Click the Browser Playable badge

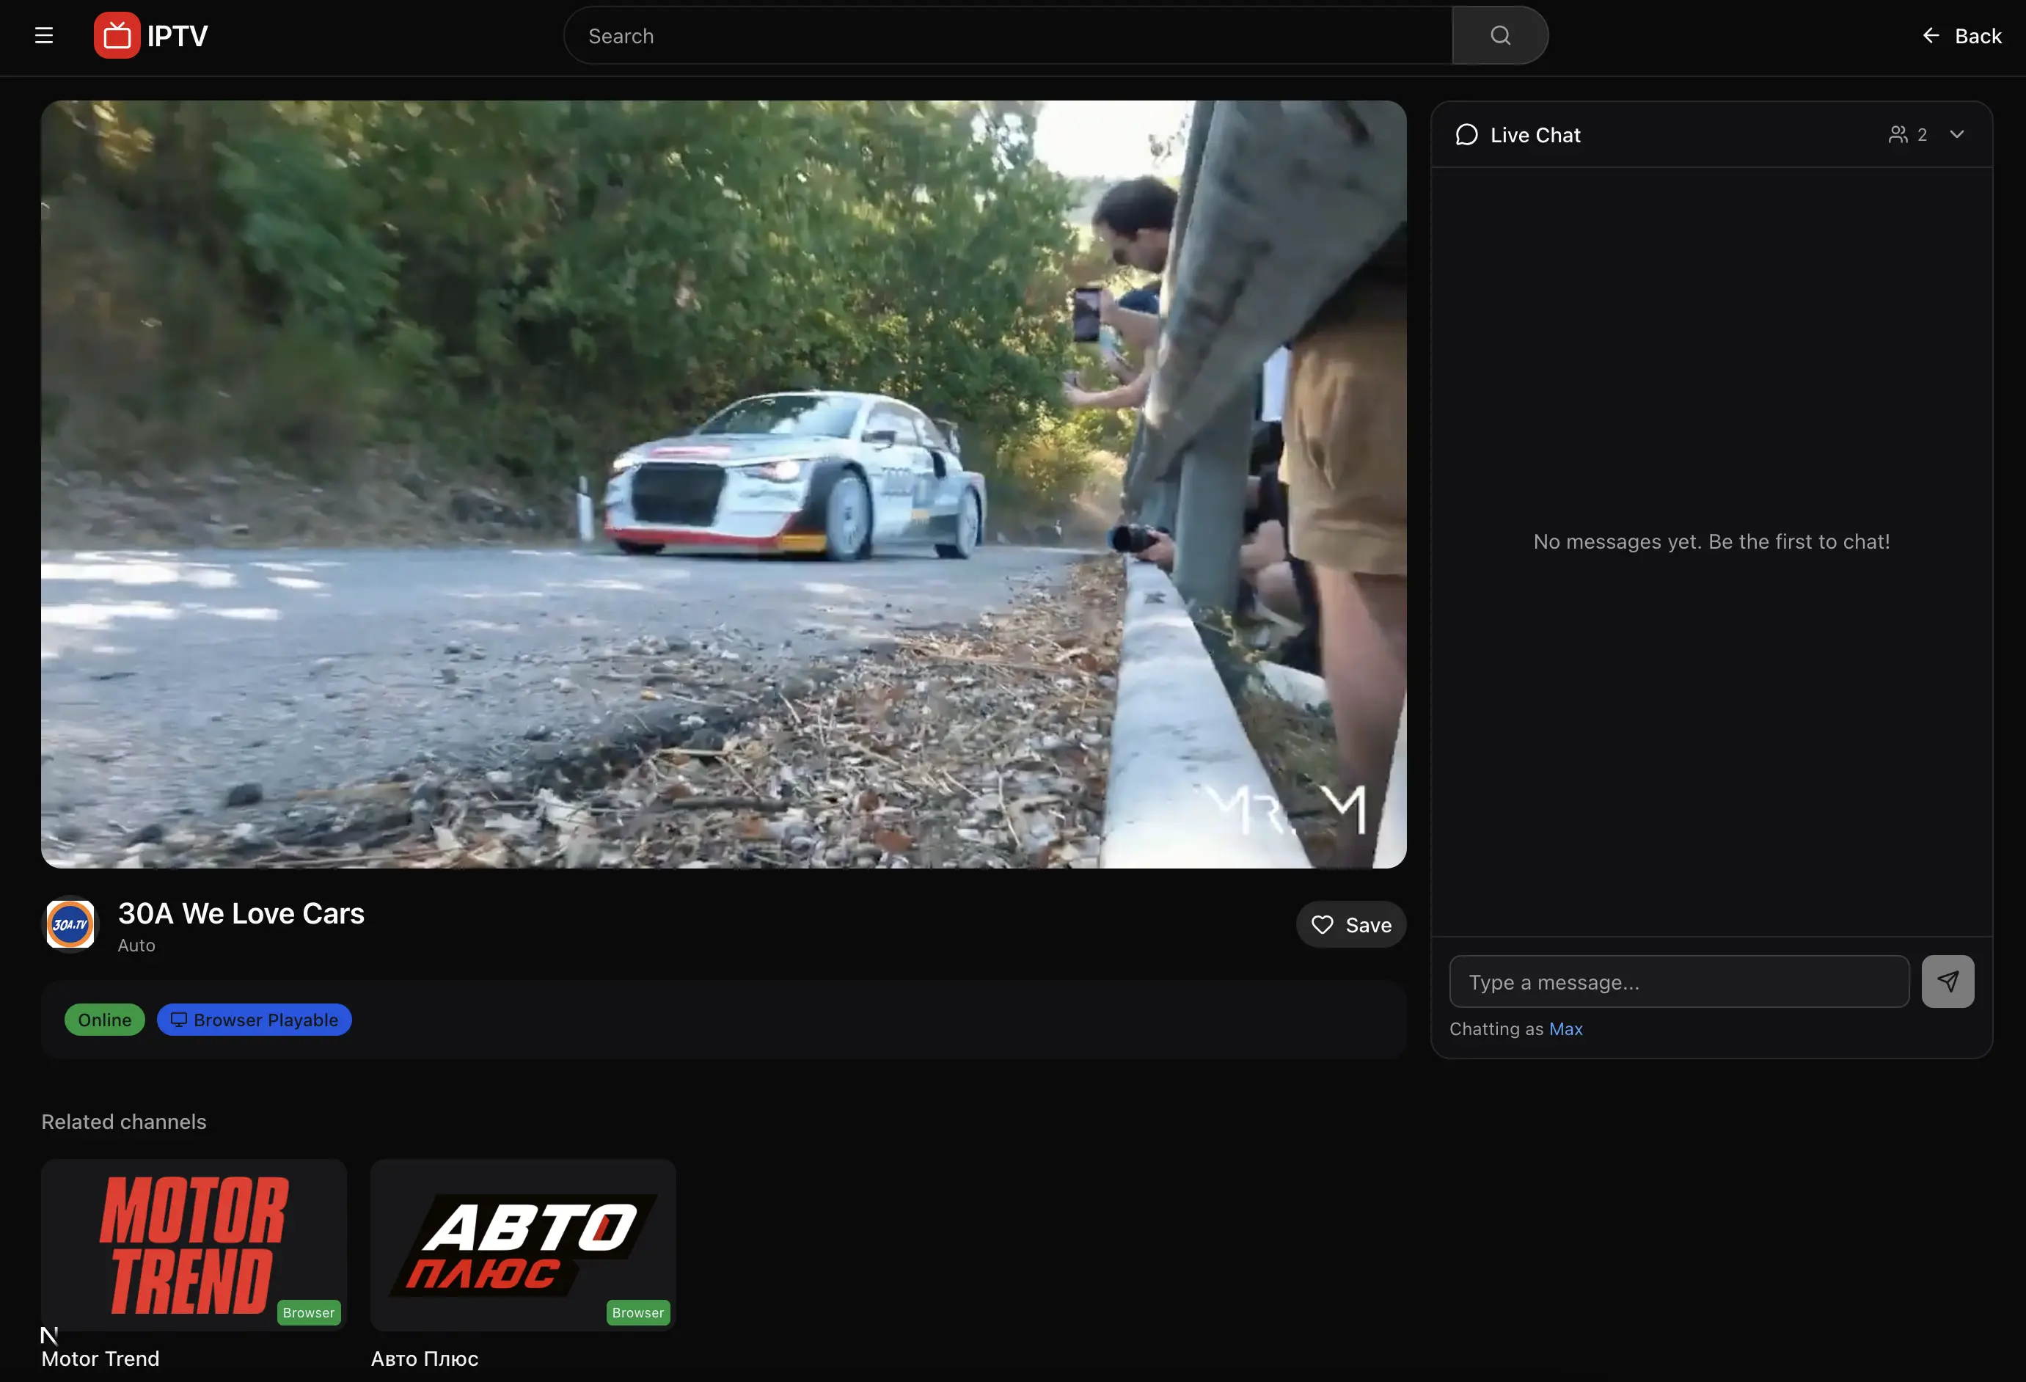coord(254,1020)
